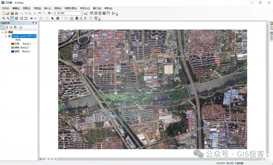Select the 图层 data frame entry
Image resolution: width=273 pixels, height=165 pixels.
(x=10, y=32)
